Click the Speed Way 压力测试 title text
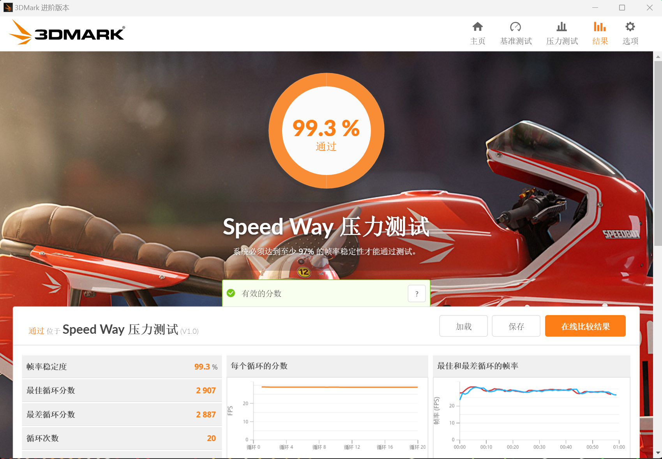Image resolution: width=662 pixels, height=459 pixels. click(326, 226)
